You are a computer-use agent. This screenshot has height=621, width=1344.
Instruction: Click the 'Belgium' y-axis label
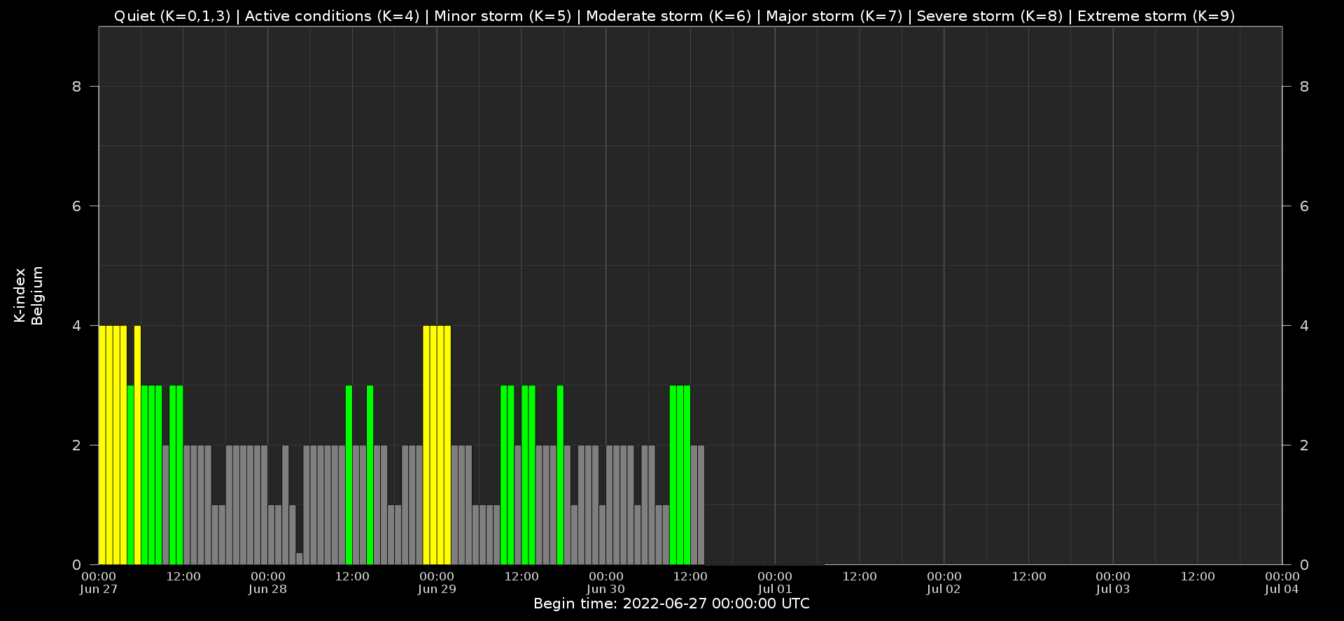[x=37, y=295]
